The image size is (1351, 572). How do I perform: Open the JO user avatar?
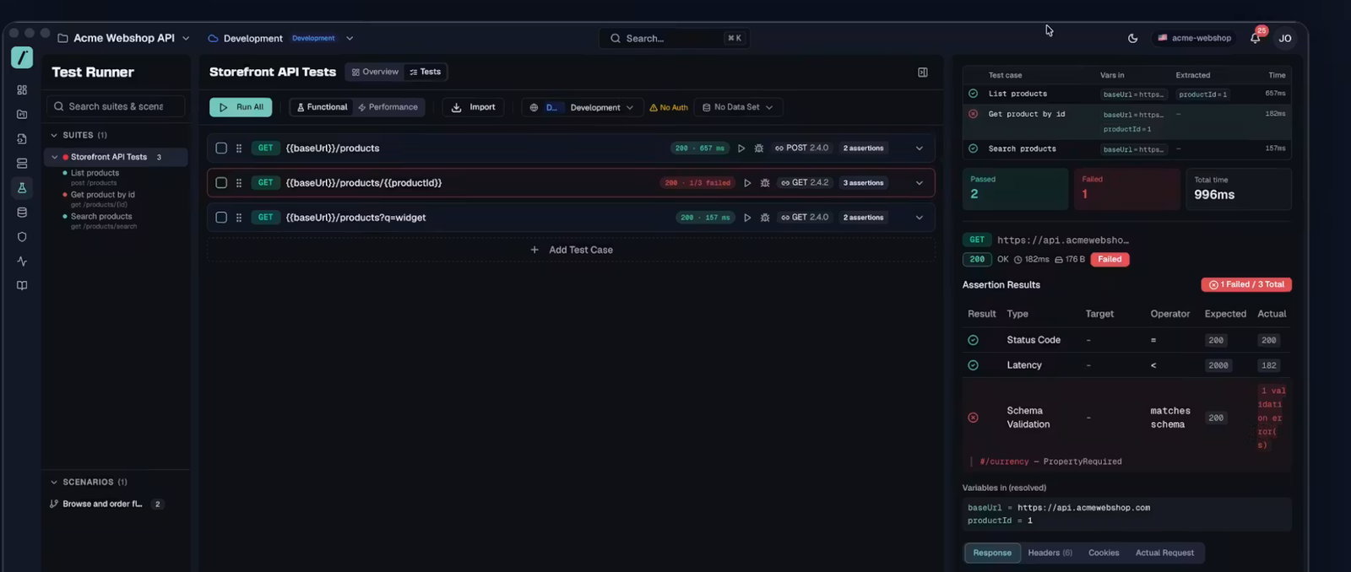[x=1285, y=38]
